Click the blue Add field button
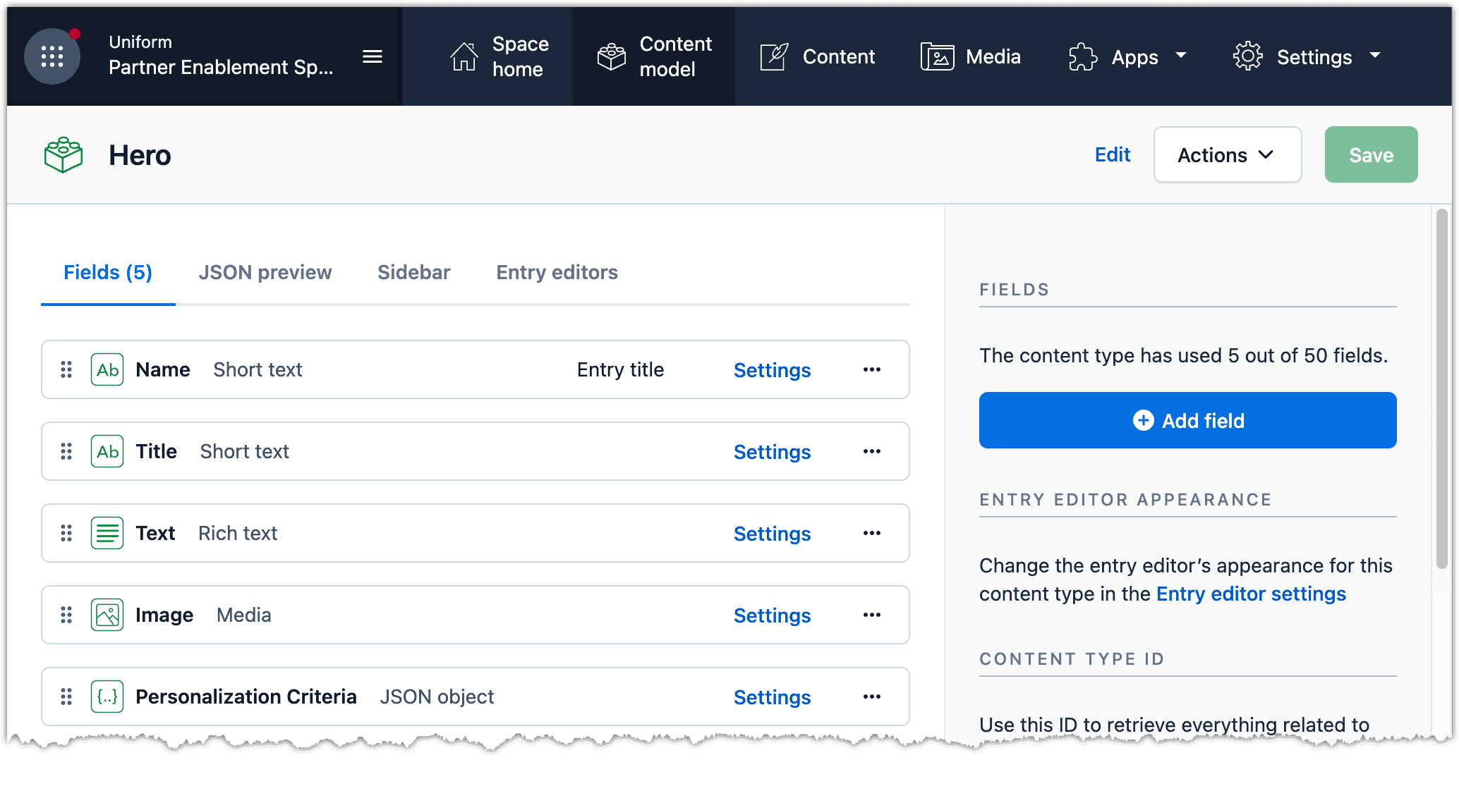This screenshot has height=791, width=1459. 1187,420
